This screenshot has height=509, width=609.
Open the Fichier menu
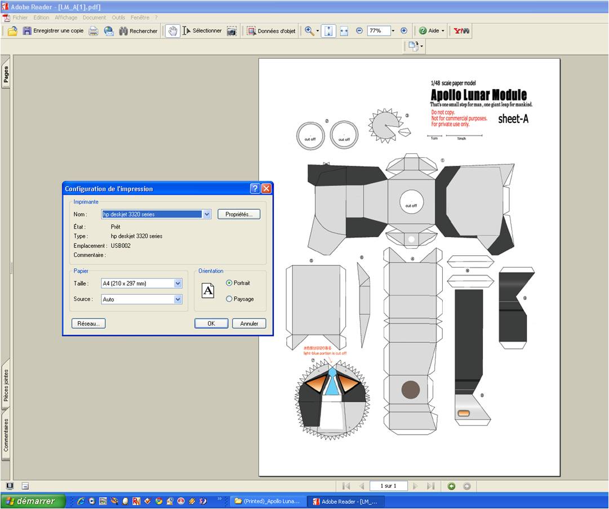pos(20,17)
